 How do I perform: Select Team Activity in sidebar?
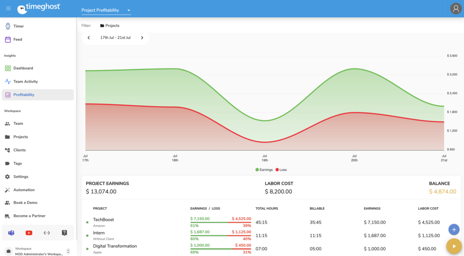point(25,82)
